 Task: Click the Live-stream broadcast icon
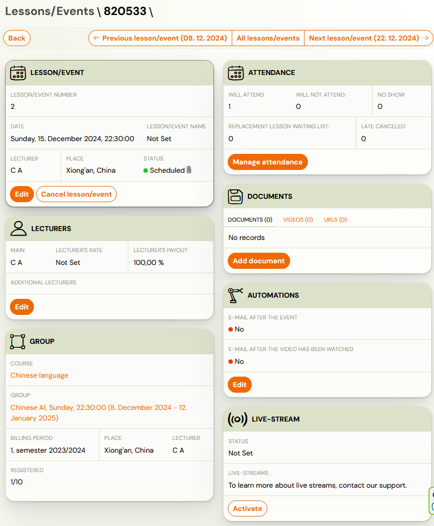pyautogui.click(x=237, y=419)
